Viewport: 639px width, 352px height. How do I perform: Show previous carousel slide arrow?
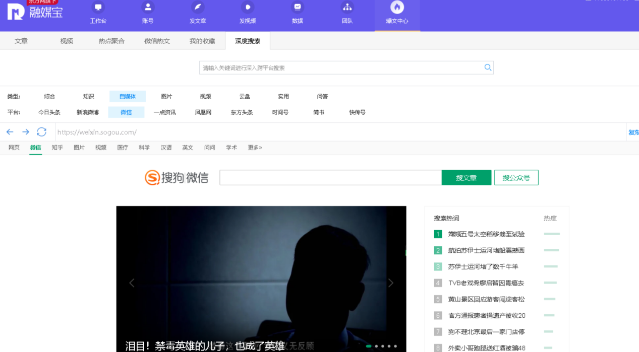pyautogui.click(x=132, y=283)
